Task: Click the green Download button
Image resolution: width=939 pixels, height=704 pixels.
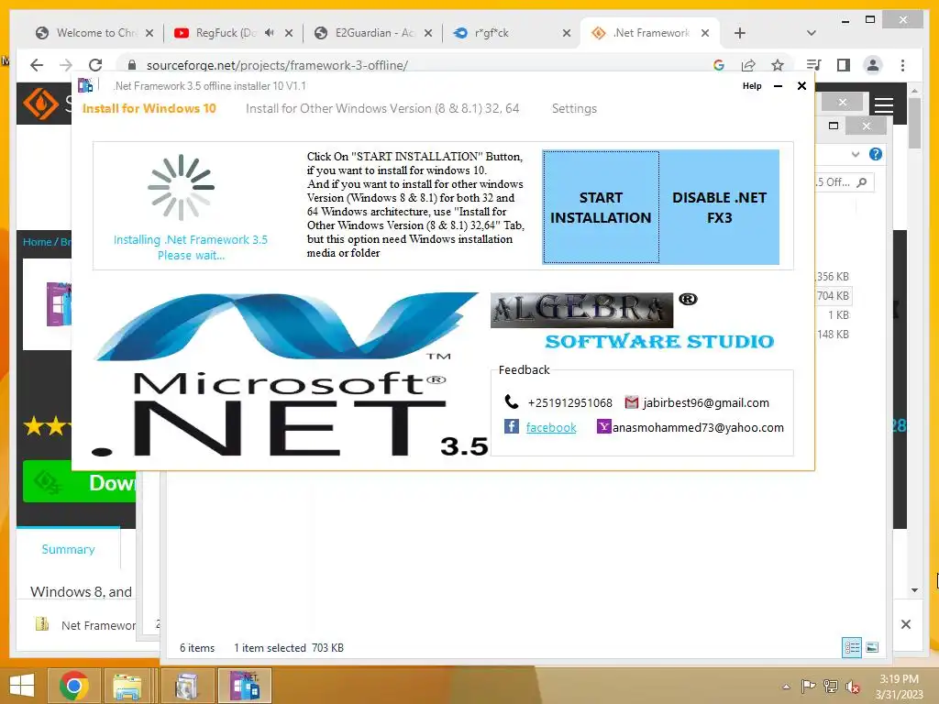Action: [79, 482]
